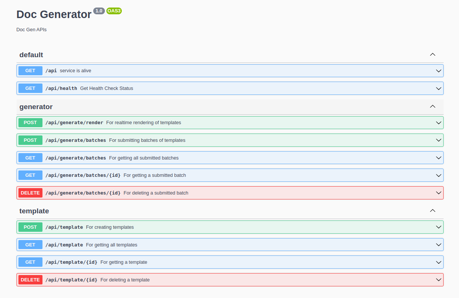The image size is (459, 298).
Task: Expand arrow on GET /api/template/{id} row
Action: click(x=438, y=262)
